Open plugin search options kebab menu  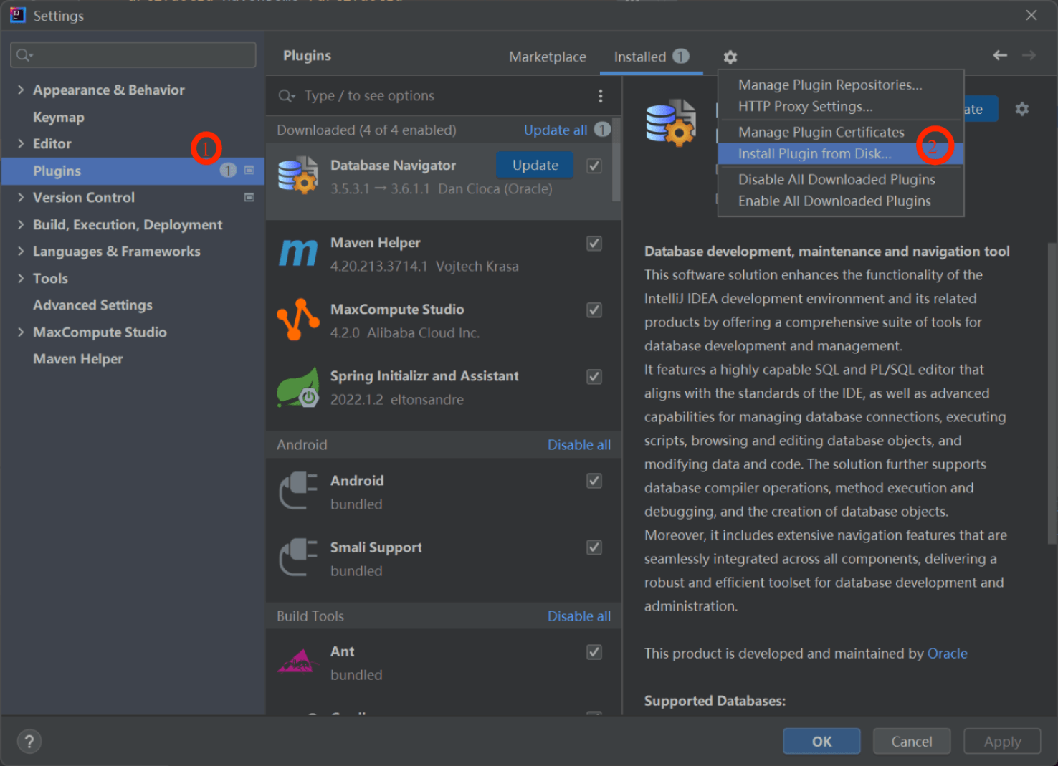601,96
